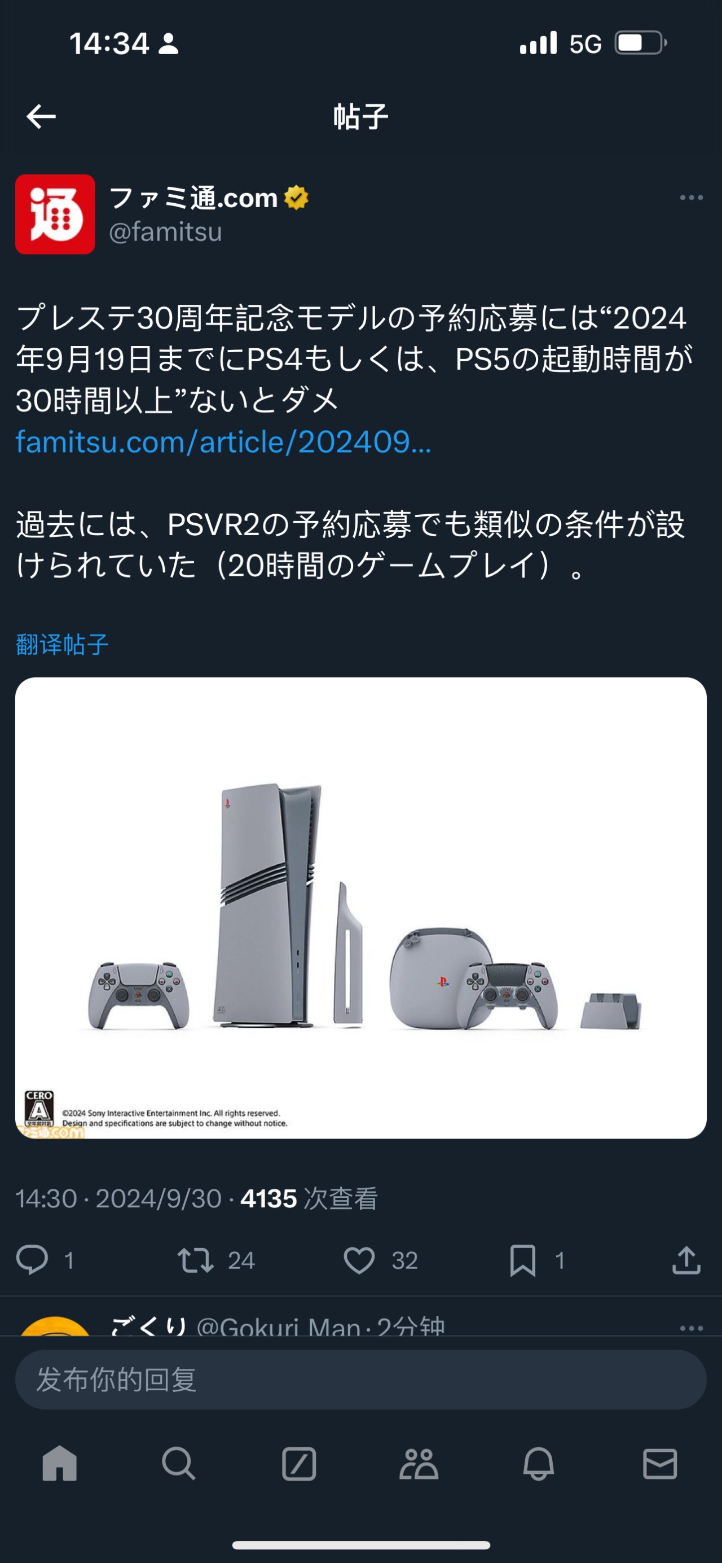Tap the repost icon with 24
This screenshot has height=1563, width=722.
tap(195, 1260)
